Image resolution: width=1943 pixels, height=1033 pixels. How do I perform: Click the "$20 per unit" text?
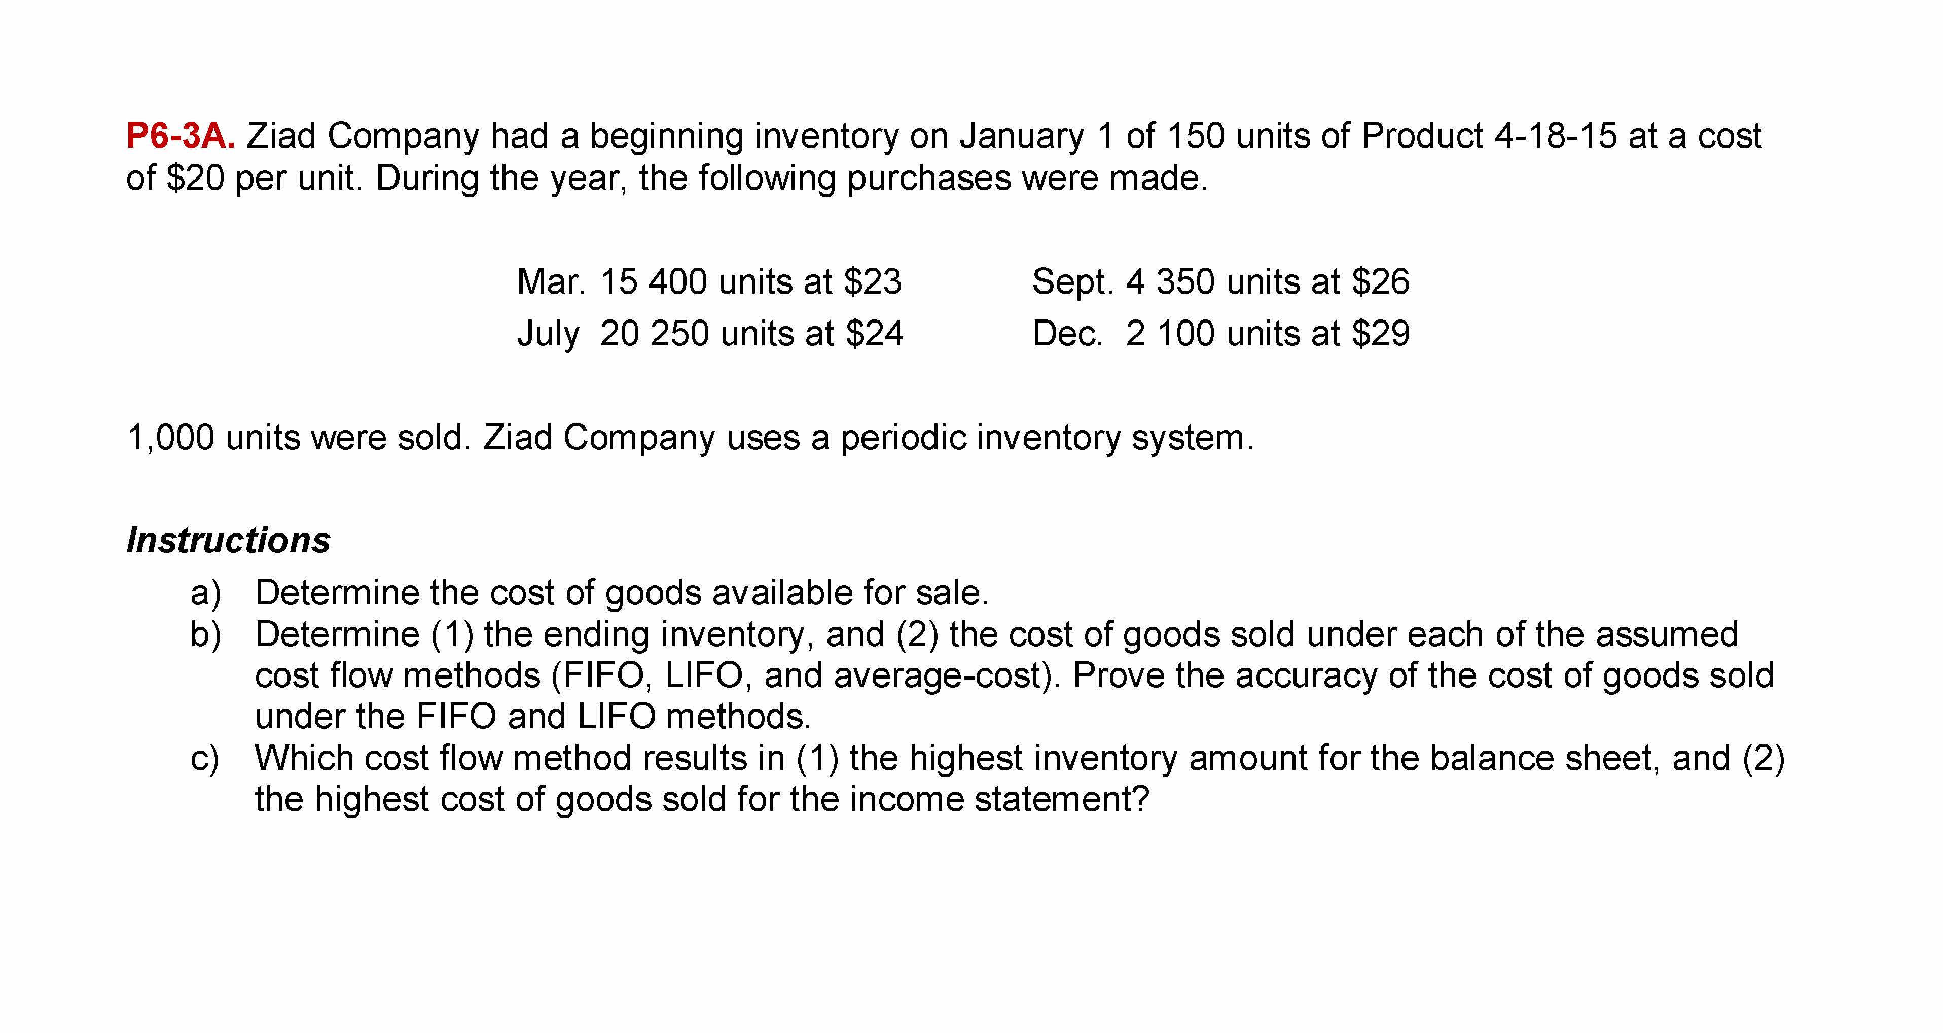[260, 179]
